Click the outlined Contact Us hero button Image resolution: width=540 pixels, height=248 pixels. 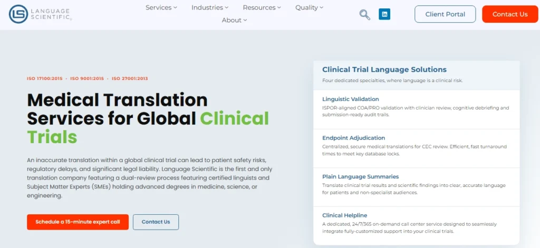tap(156, 222)
